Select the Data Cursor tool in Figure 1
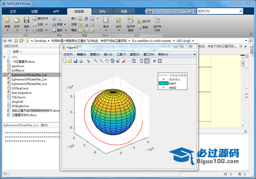Image resolution: width=256 pixels, height=179 pixels. [x=118, y=61]
